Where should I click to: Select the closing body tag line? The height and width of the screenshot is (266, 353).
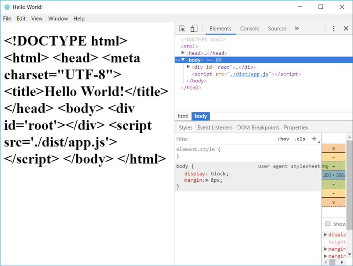click(x=196, y=81)
